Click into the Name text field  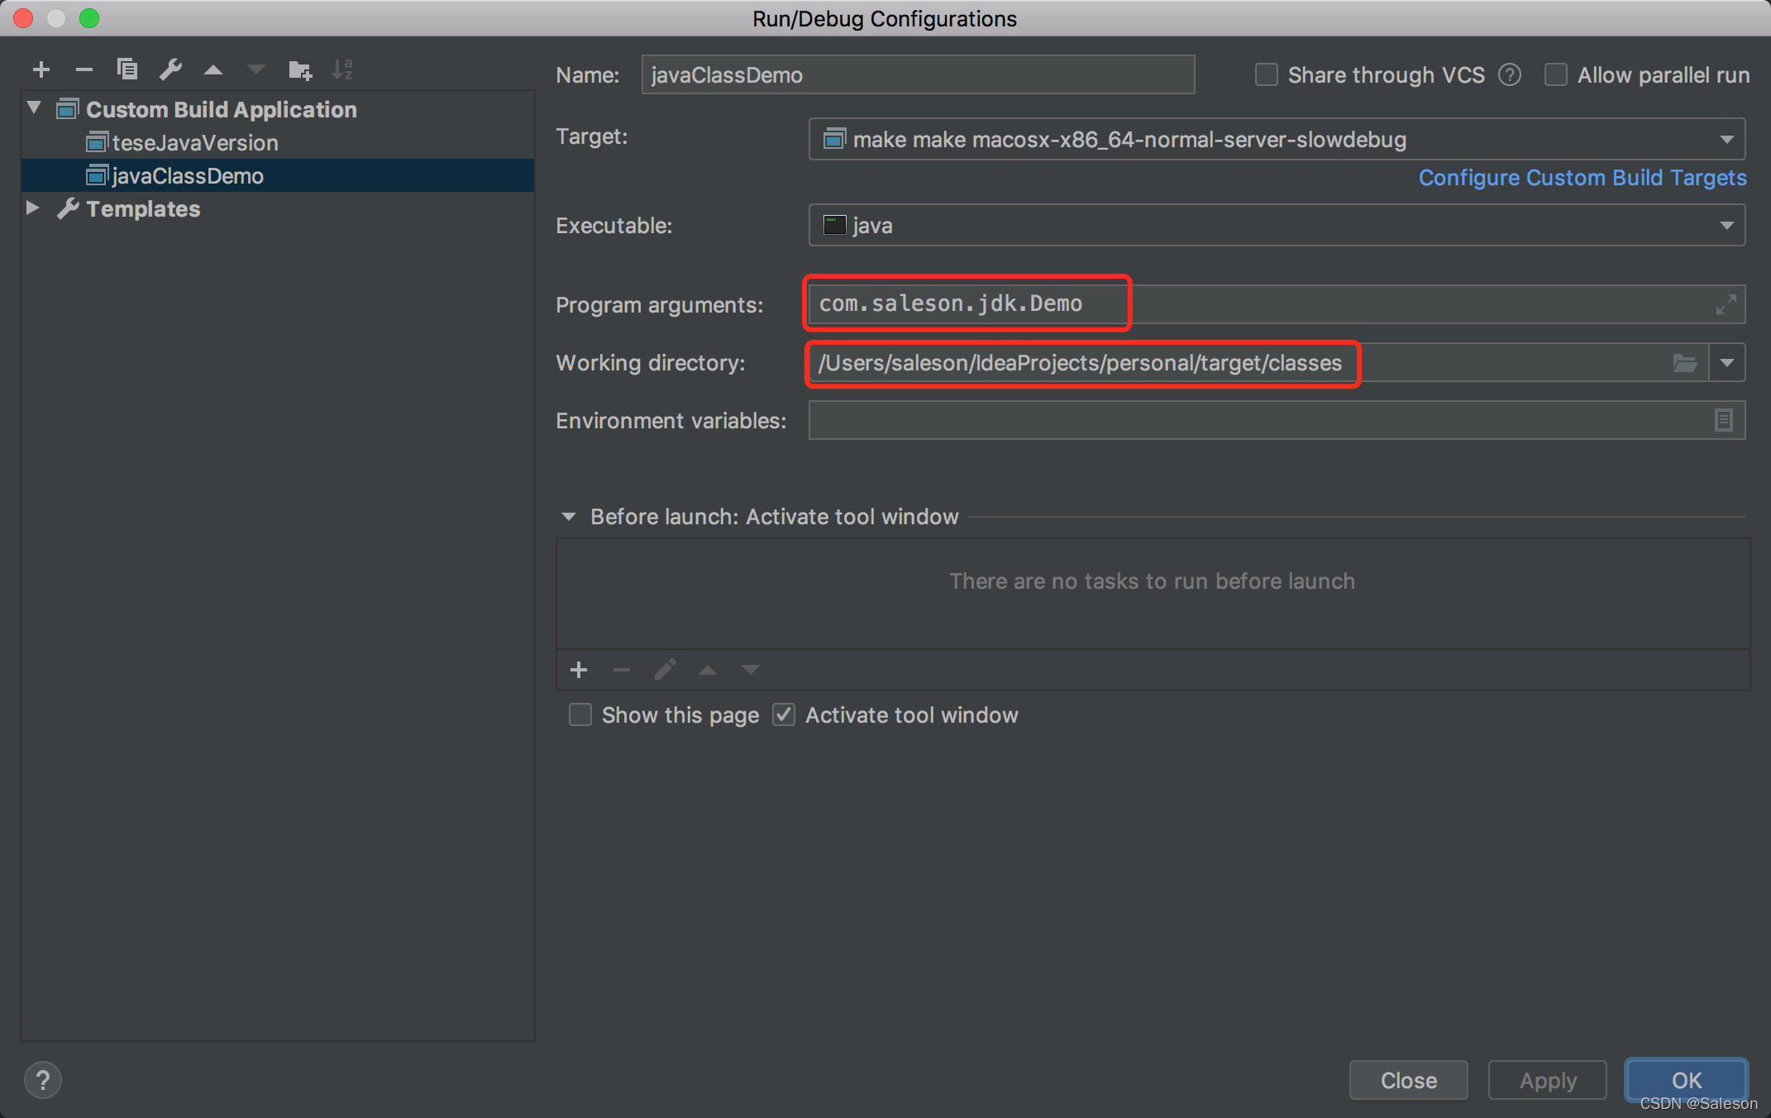[918, 75]
